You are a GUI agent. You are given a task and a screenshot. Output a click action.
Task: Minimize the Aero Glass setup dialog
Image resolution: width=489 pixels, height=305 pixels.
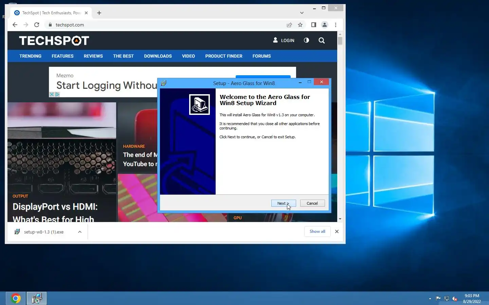click(300, 82)
